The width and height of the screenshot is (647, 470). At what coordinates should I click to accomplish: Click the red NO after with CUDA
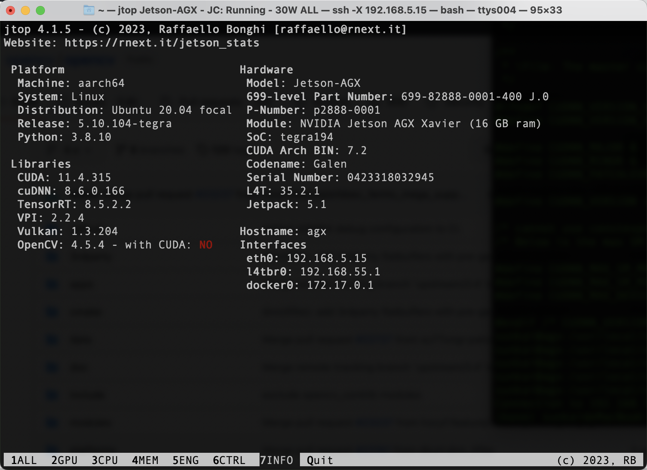206,245
